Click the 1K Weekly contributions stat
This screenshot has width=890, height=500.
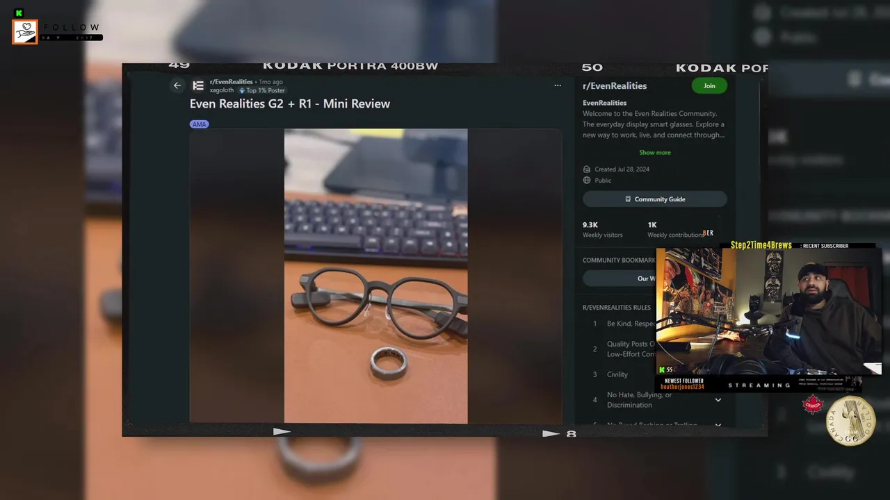pyautogui.click(x=675, y=230)
